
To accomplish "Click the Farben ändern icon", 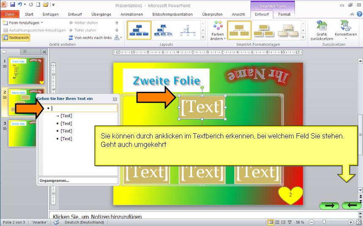I will [x=217, y=27].
